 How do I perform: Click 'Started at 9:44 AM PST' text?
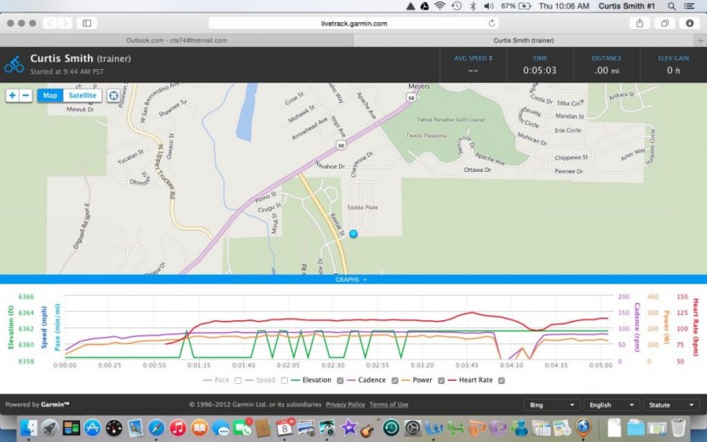pyautogui.click(x=66, y=72)
